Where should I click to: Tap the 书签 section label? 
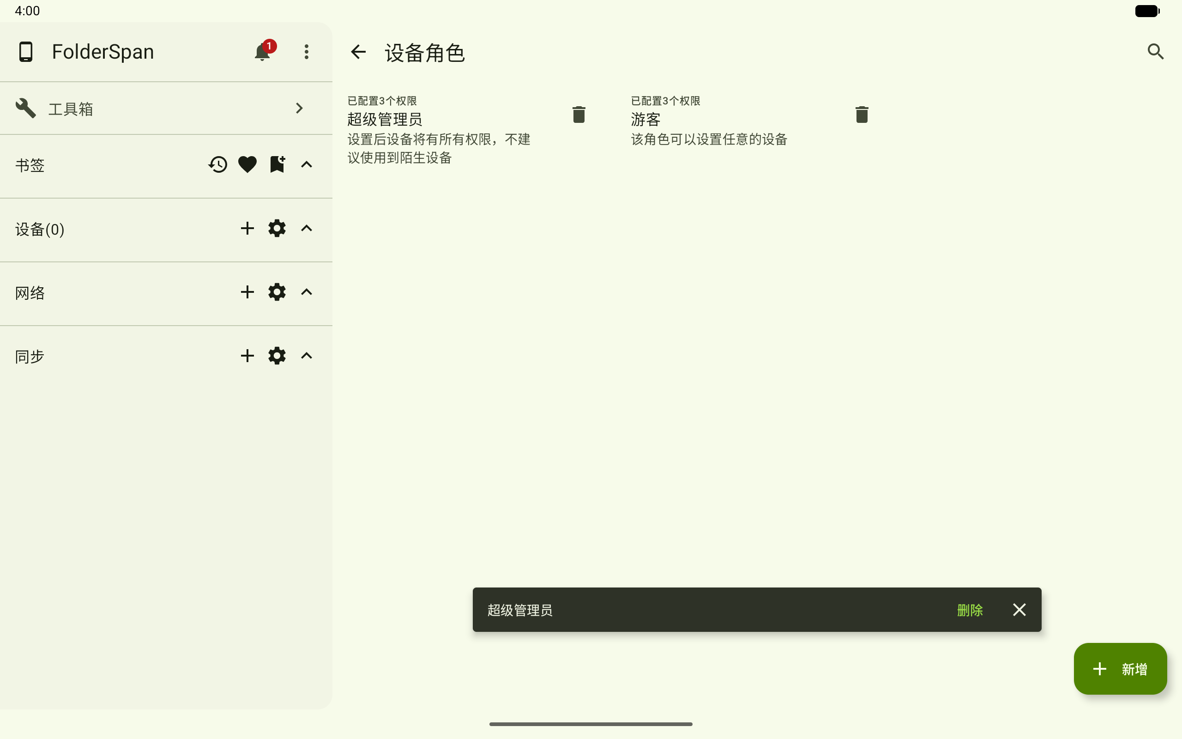click(30, 165)
